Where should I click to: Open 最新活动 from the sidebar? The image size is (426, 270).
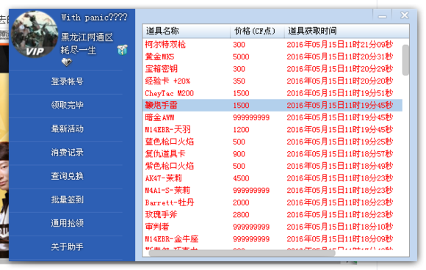pos(67,128)
